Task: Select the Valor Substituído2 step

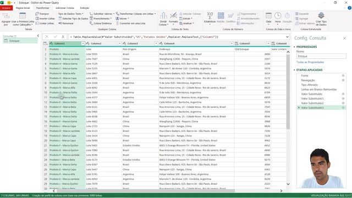Action: click(312, 103)
